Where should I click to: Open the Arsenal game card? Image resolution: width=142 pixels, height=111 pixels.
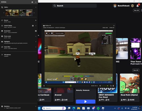63,95
